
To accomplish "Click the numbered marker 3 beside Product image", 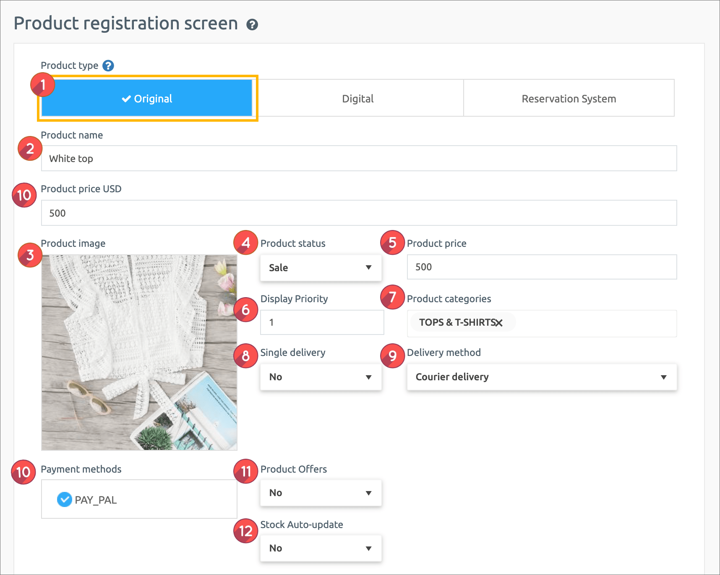I will pos(30,255).
